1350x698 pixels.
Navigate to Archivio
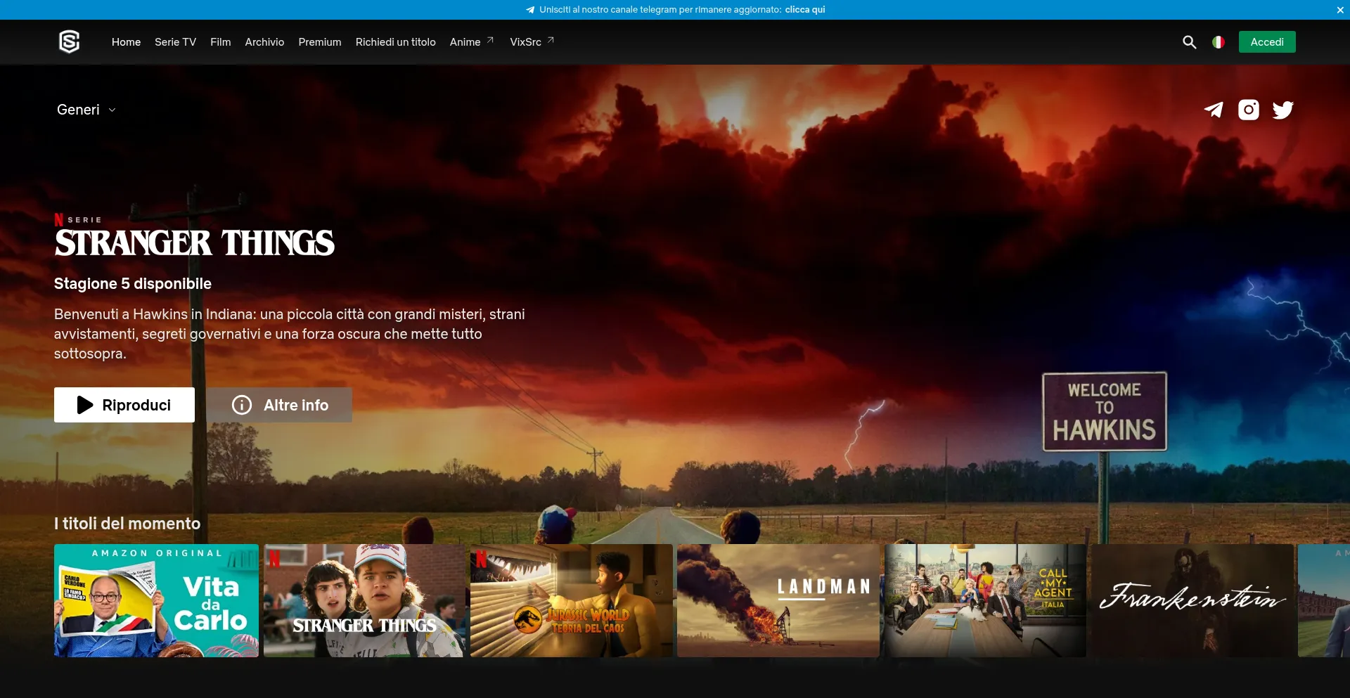click(x=264, y=42)
